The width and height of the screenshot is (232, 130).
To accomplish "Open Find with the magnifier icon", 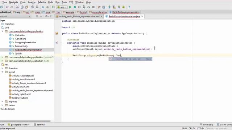I will pyautogui.click(x=33, y=7).
